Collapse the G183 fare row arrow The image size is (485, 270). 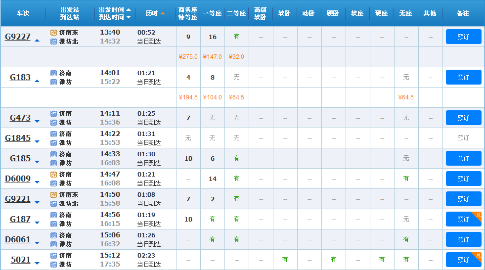37,81
